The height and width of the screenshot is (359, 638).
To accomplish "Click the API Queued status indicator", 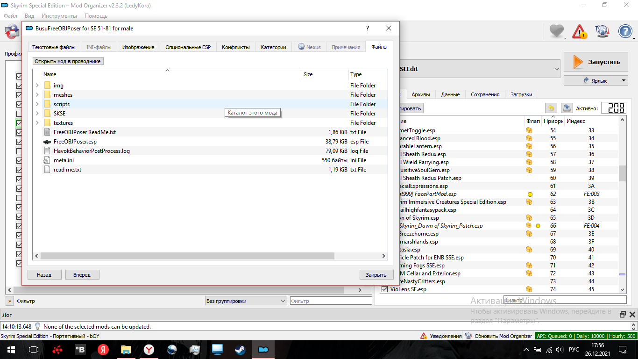I will [586, 336].
